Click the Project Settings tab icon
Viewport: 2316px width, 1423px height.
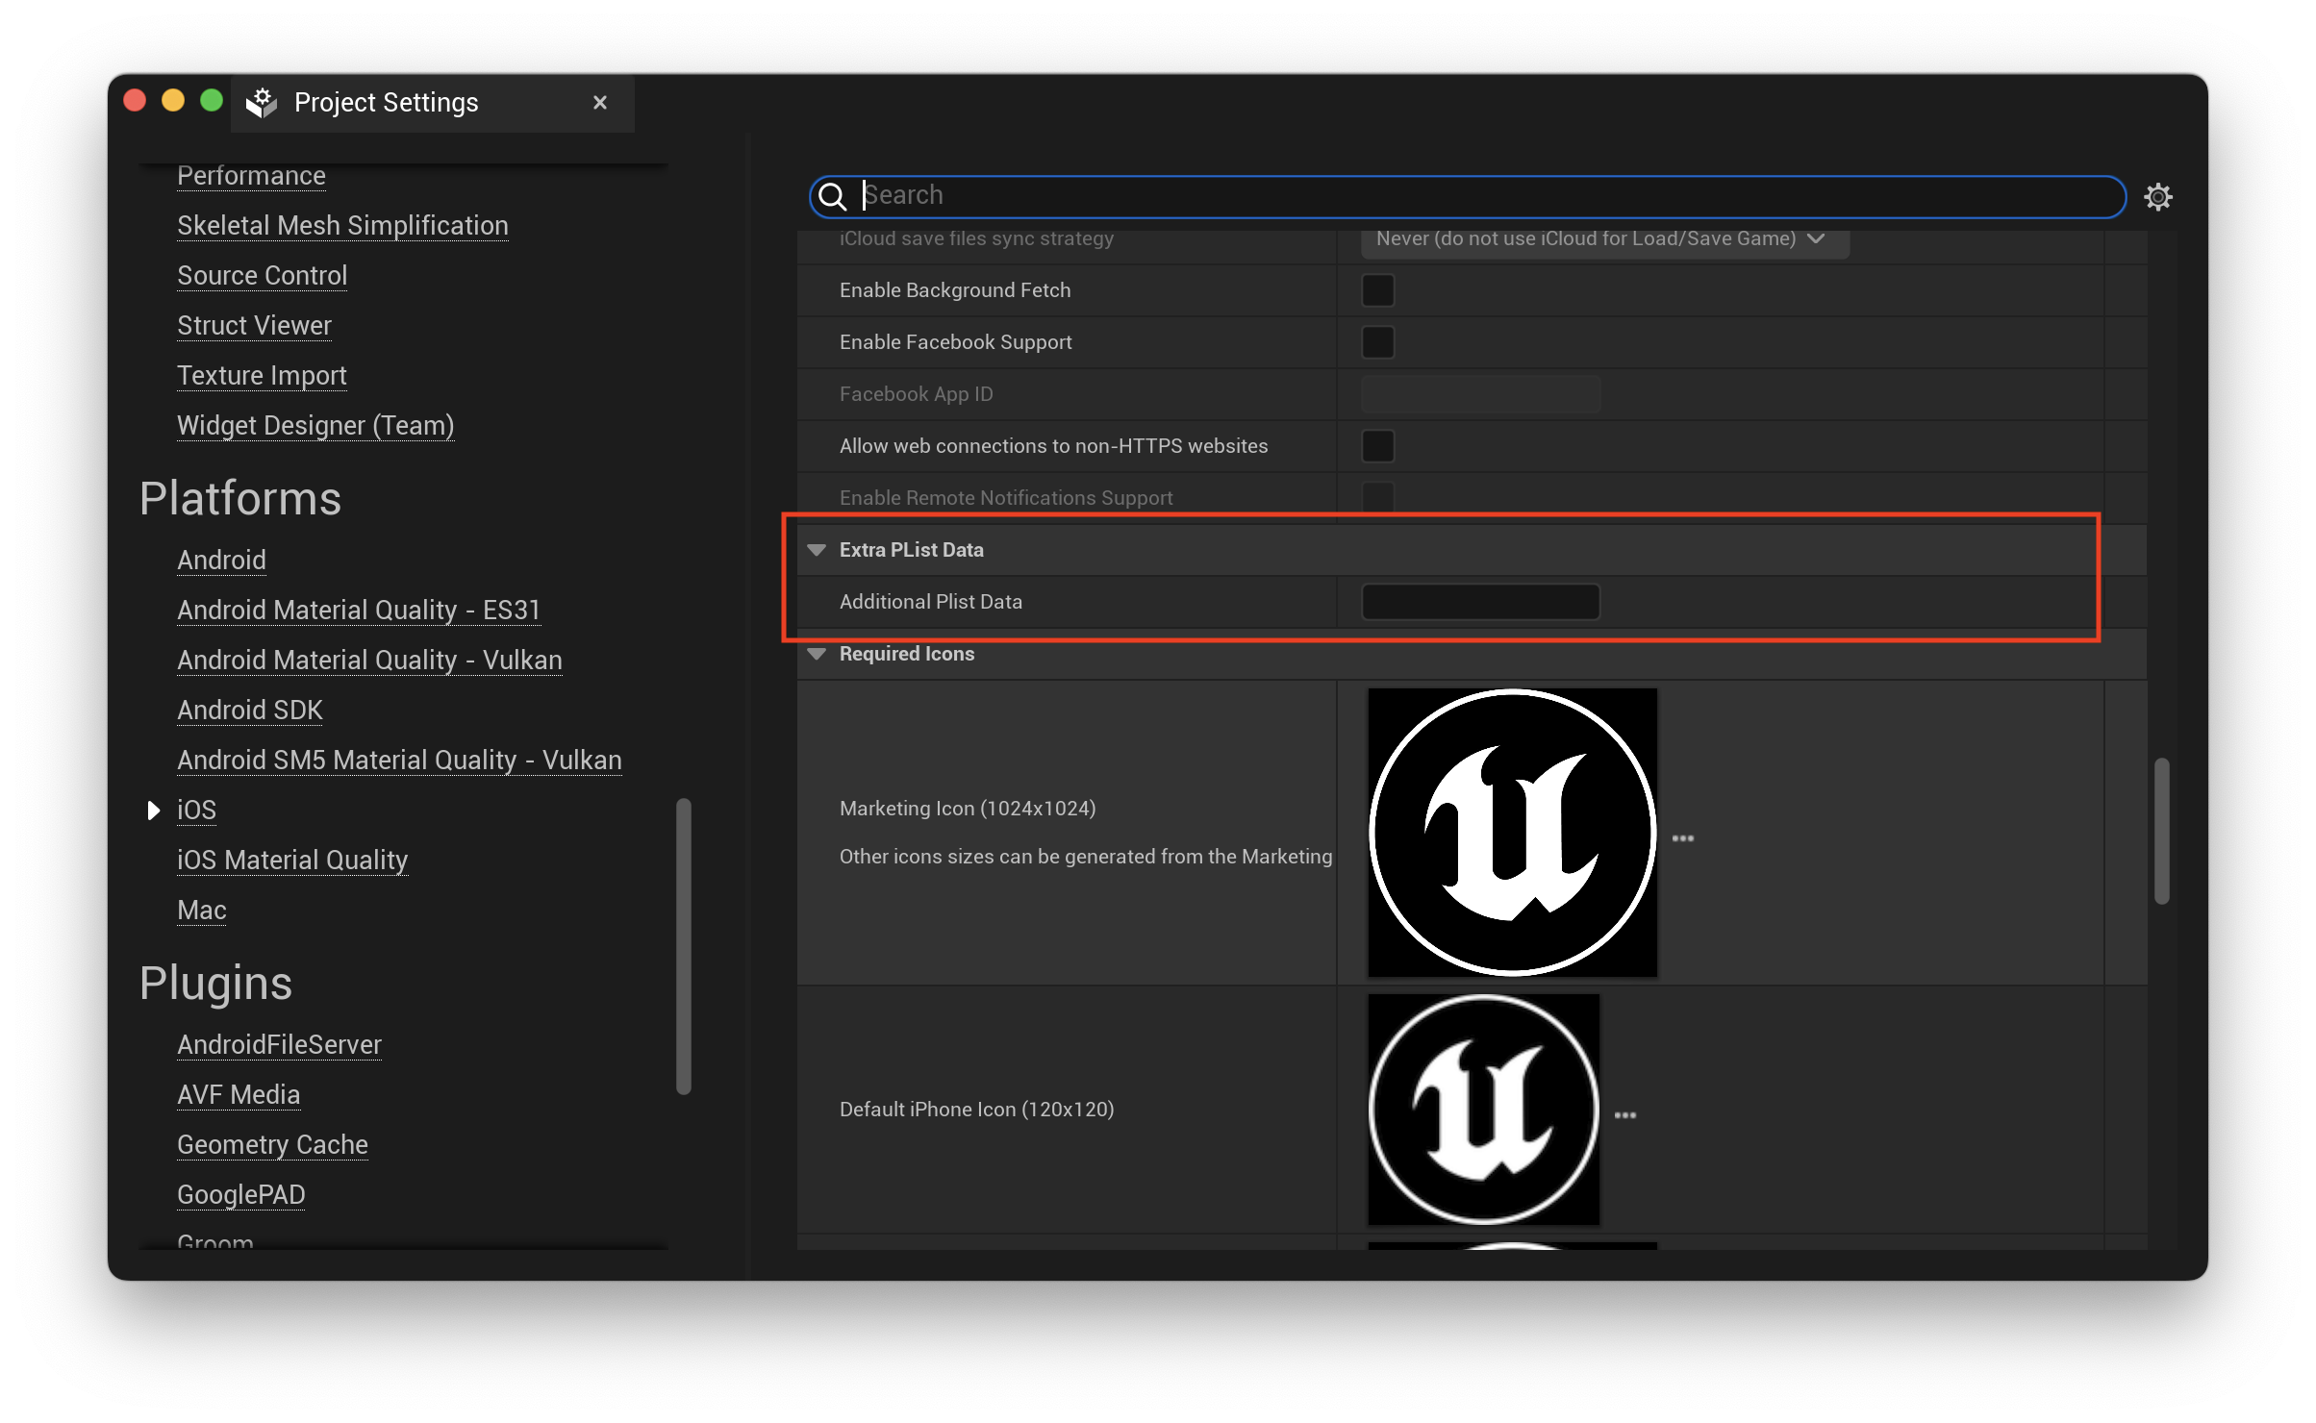click(x=262, y=102)
